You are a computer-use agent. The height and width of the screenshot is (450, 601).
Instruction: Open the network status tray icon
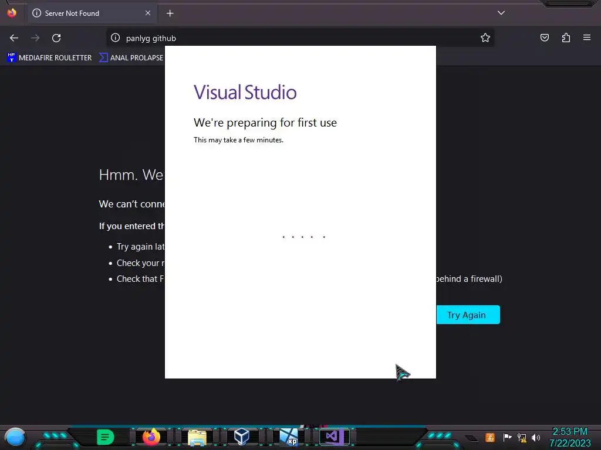(x=522, y=437)
